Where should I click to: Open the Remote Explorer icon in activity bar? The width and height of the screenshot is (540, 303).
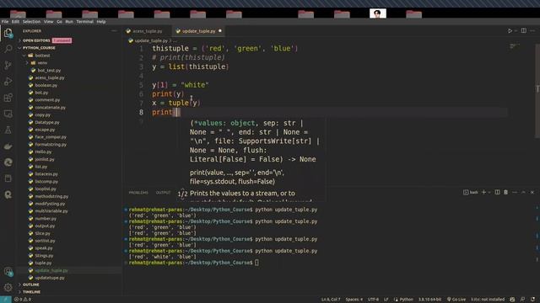(x=8, y=114)
